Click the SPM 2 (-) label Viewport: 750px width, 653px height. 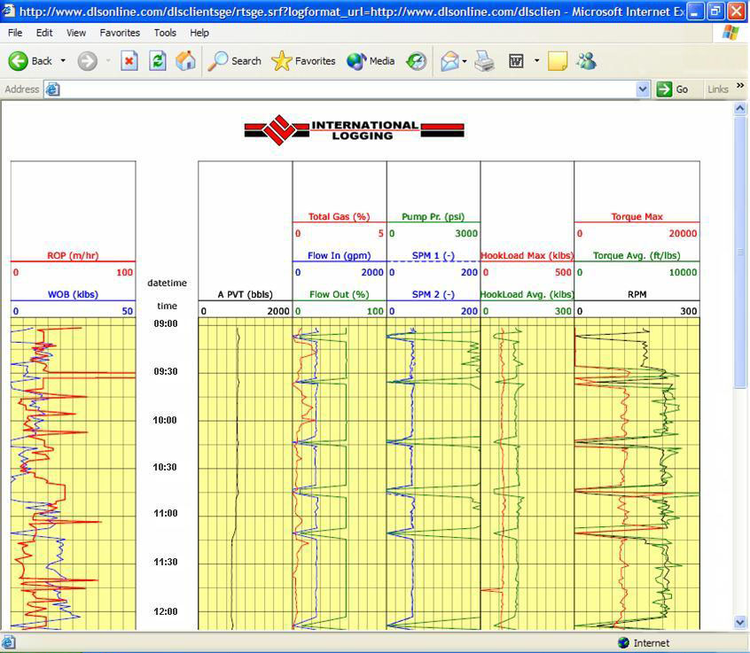click(433, 294)
